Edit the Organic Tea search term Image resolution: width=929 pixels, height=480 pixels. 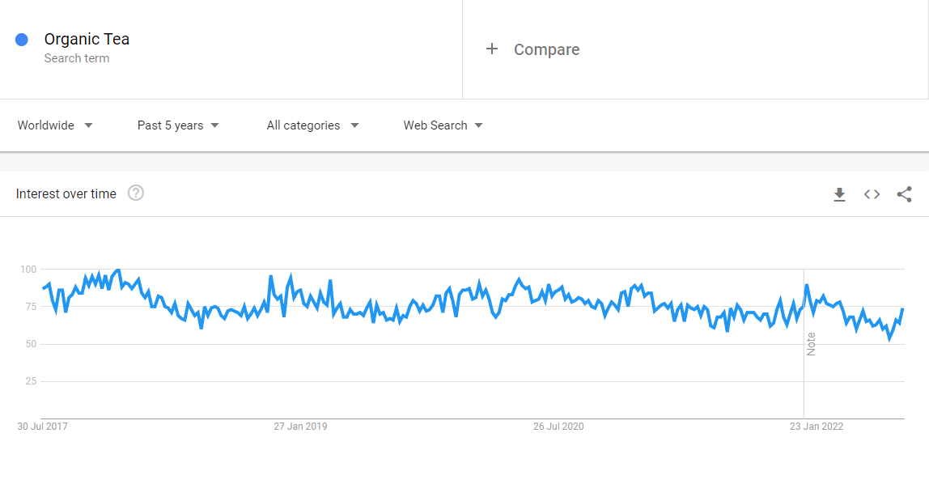(x=87, y=39)
